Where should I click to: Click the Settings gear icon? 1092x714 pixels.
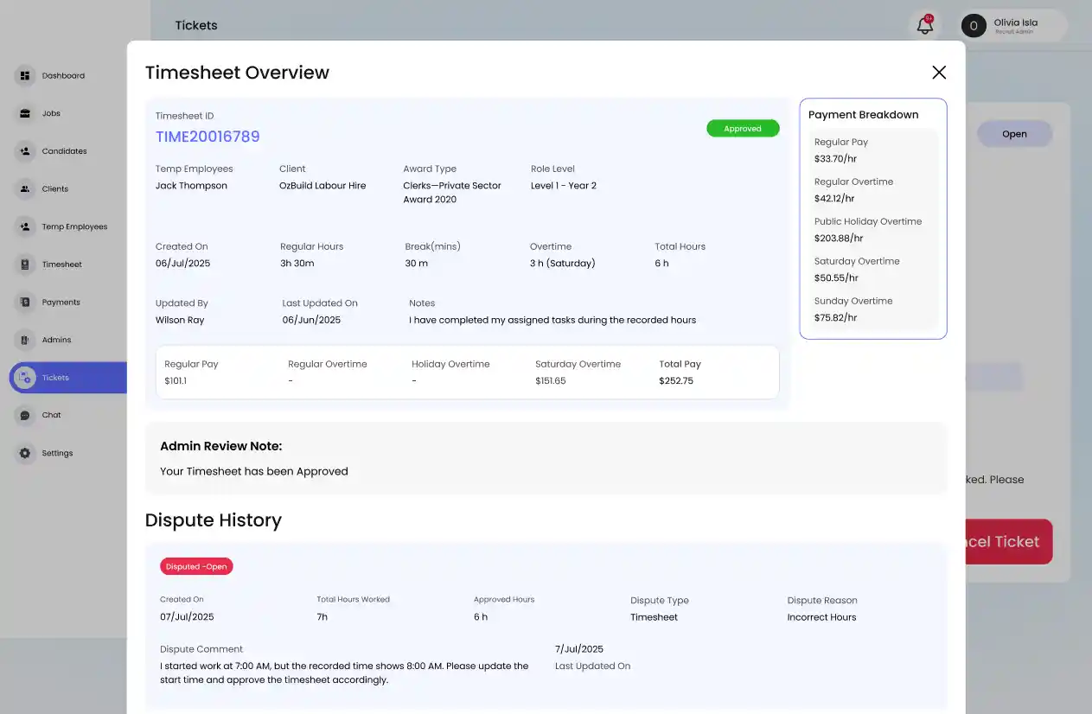[x=25, y=453]
